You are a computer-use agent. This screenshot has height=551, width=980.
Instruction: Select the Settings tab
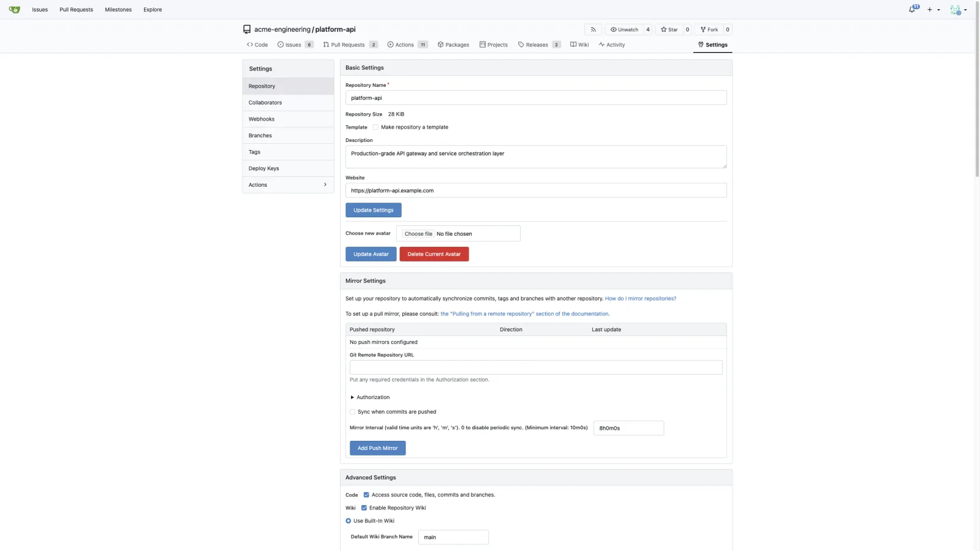(713, 45)
